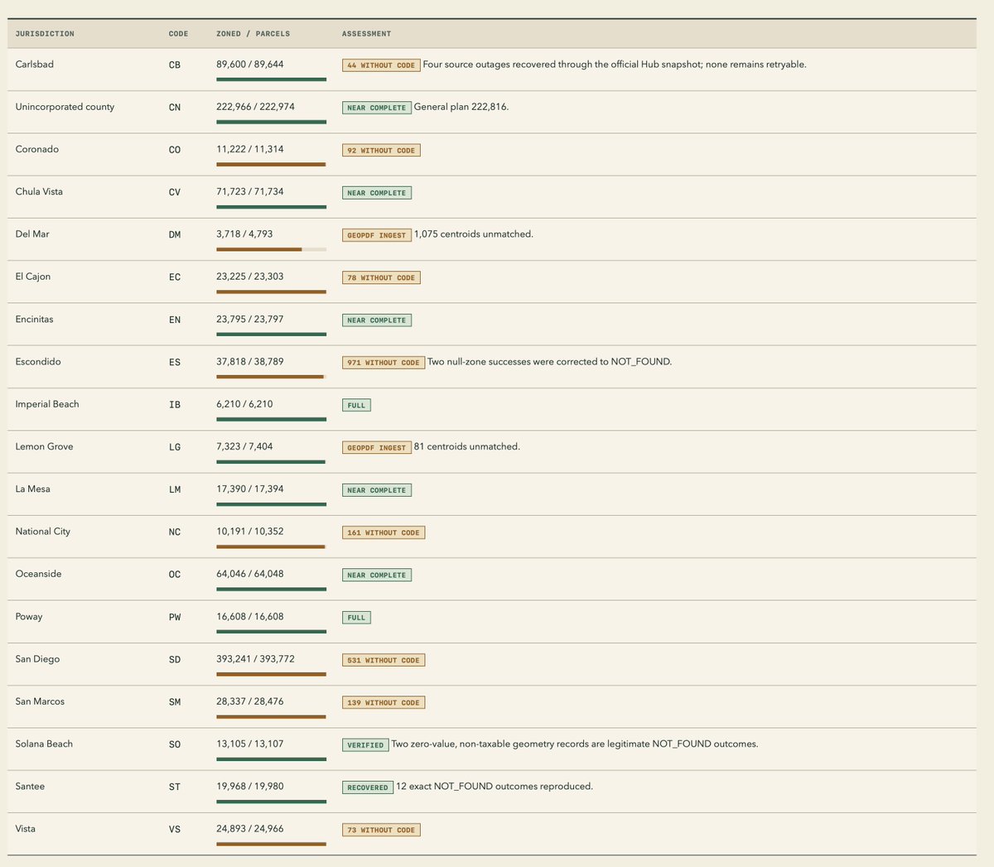
Task: Click the '73 WITHOUT CODE' badge
Action: [x=381, y=830]
